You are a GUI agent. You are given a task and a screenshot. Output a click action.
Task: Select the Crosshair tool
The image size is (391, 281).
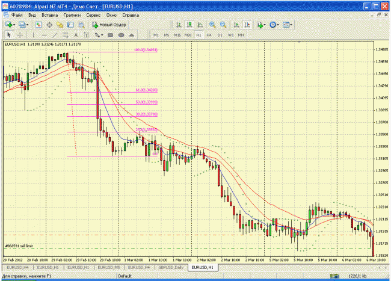coord(20,35)
